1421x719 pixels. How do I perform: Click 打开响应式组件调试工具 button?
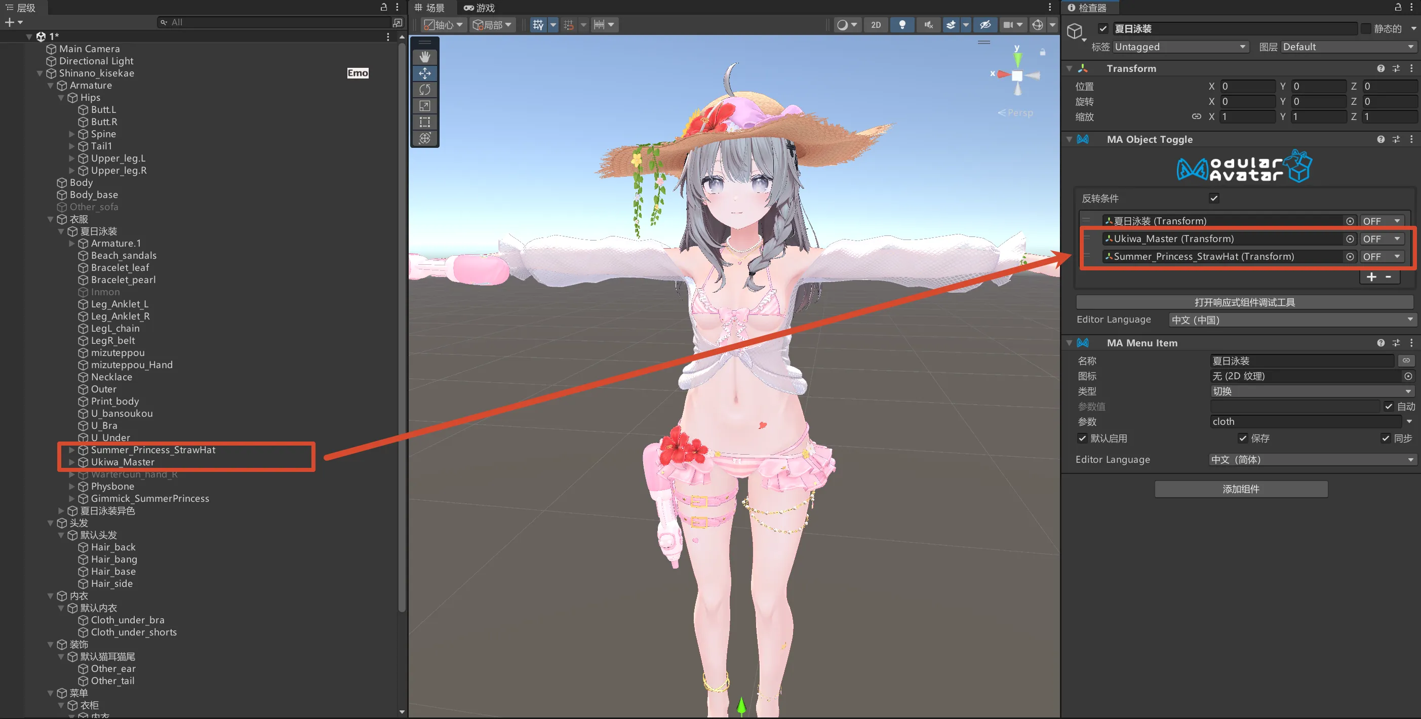coord(1244,302)
